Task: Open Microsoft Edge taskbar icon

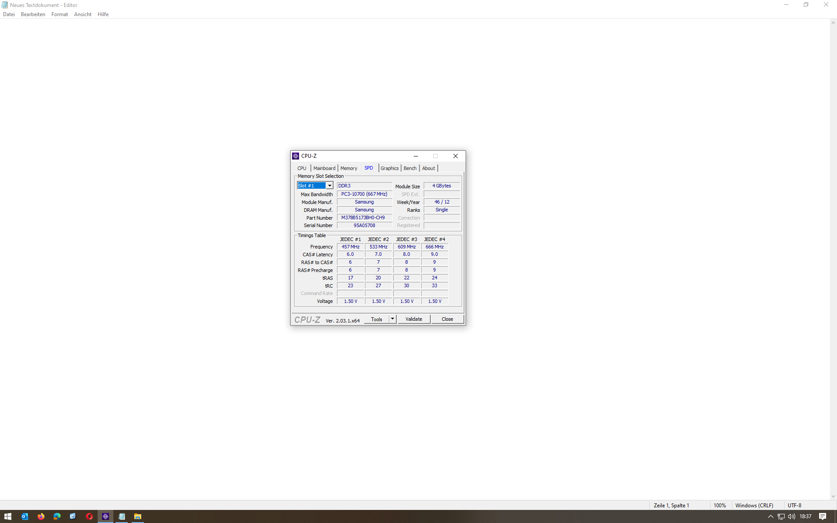Action: 57,516
